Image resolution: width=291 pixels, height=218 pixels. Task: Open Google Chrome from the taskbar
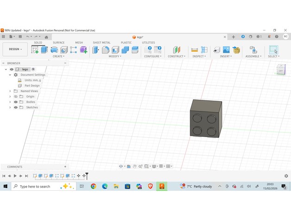point(93,186)
